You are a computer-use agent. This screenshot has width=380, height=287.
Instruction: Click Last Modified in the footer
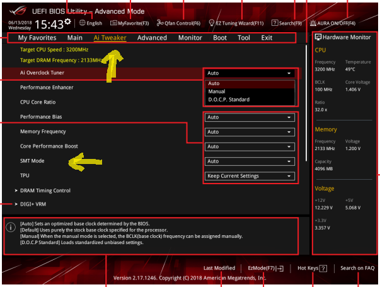219,268
